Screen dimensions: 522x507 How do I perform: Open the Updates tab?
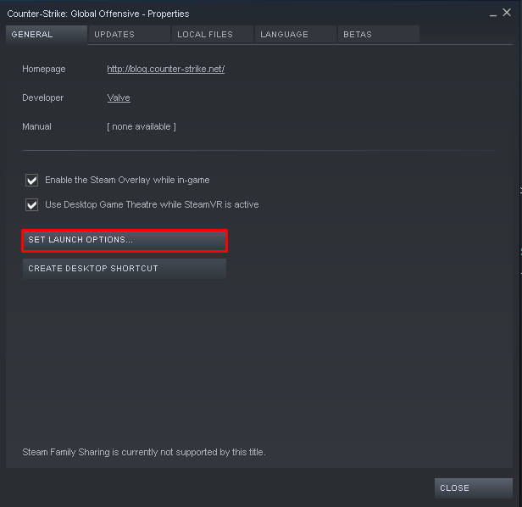point(114,35)
